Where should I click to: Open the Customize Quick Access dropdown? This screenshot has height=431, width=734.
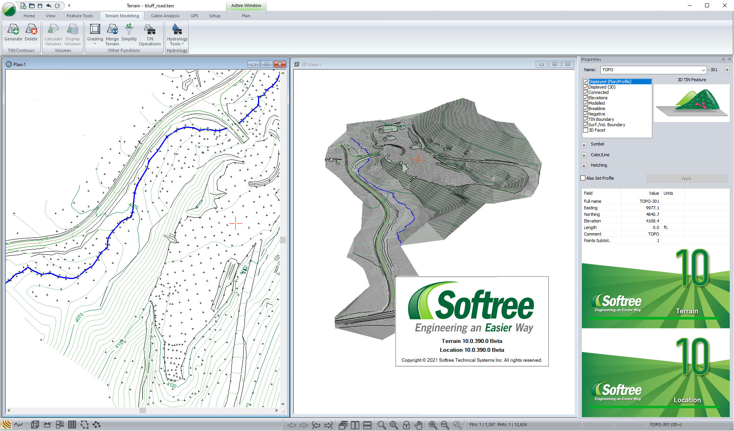click(x=69, y=5)
